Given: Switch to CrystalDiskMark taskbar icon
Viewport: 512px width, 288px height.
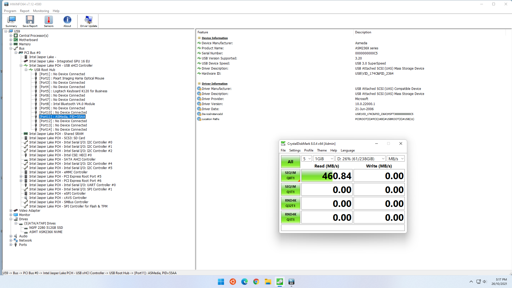Looking at the screenshot, I should (279, 282).
